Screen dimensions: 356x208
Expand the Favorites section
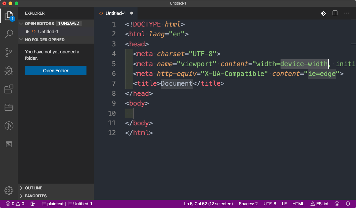(36, 196)
